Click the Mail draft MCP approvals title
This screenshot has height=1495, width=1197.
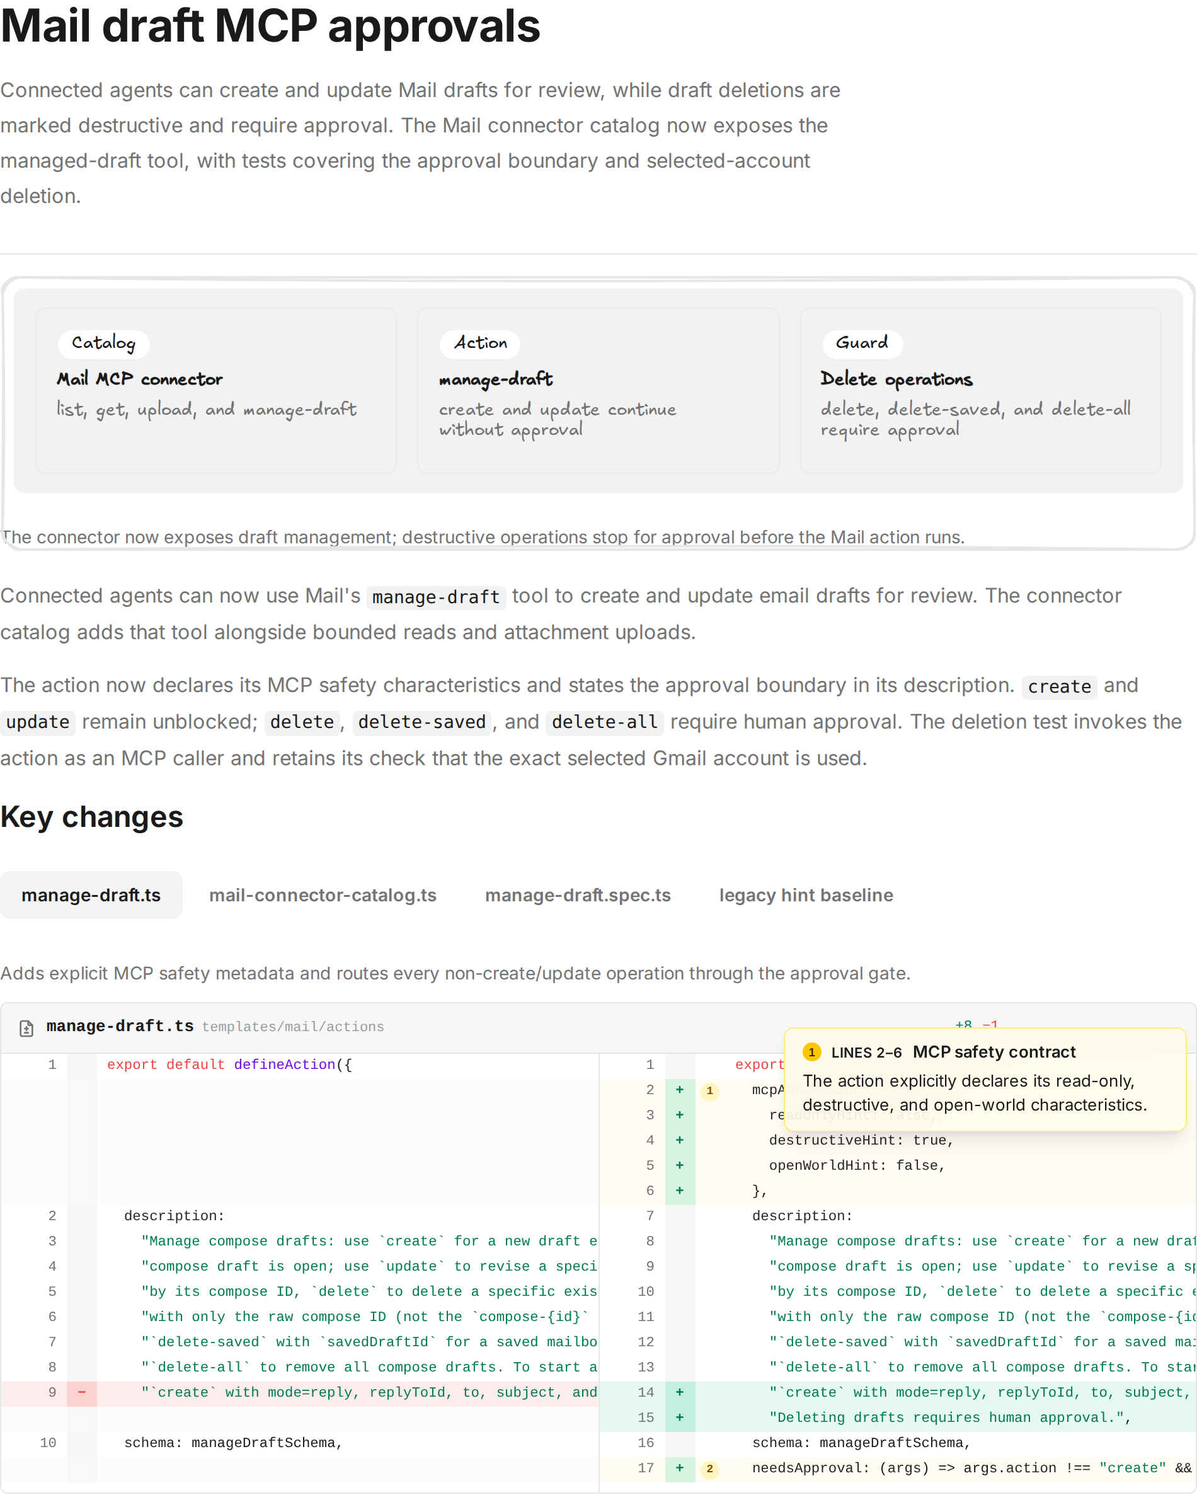pos(270,26)
